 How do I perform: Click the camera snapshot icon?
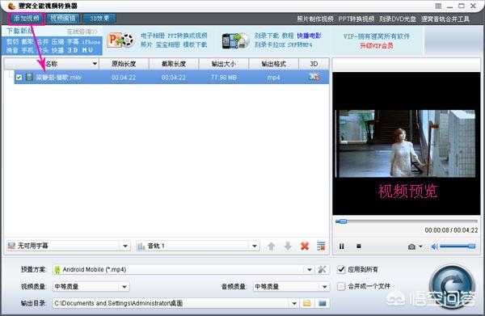[x=411, y=246]
